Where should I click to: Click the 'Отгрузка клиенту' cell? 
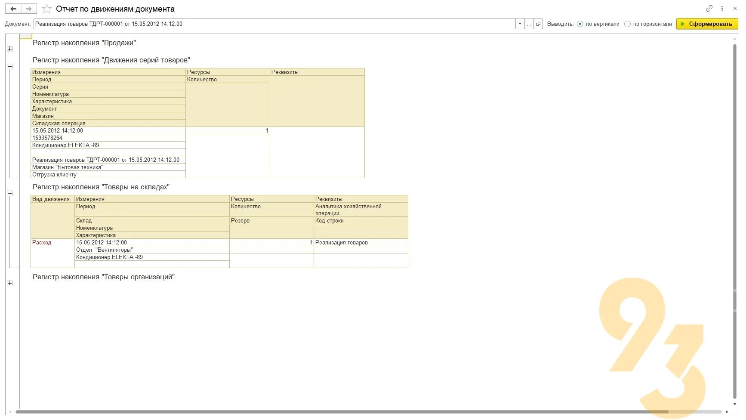108,175
